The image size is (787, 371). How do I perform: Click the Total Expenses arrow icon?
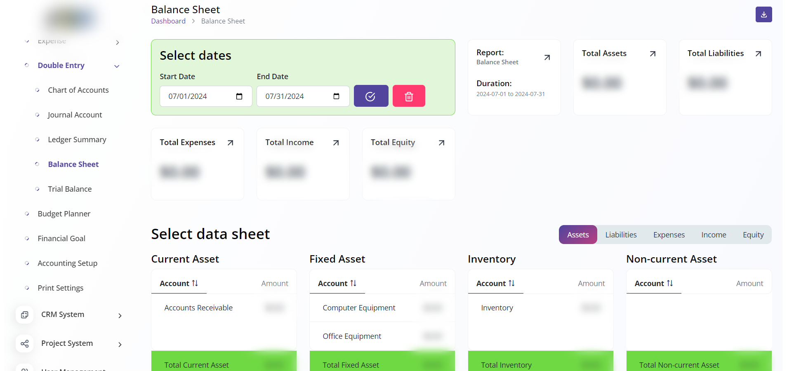click(x=231, y=143)
